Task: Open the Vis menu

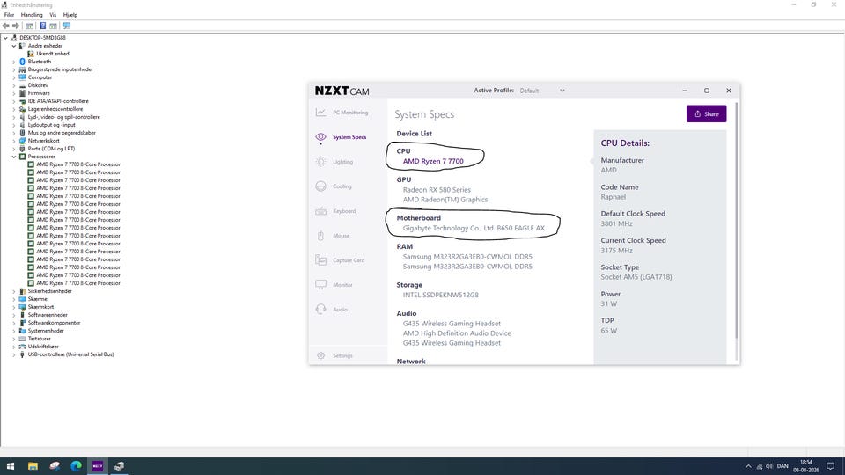Action: click(53, 15)
